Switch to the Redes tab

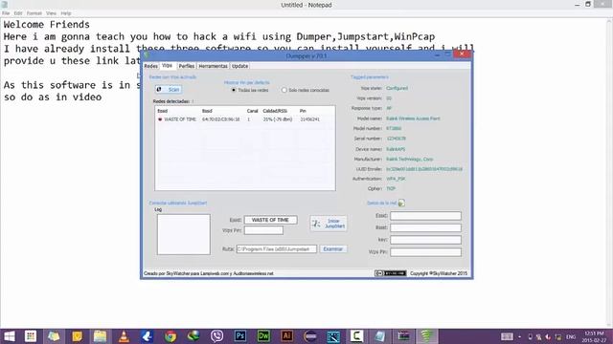151,66
